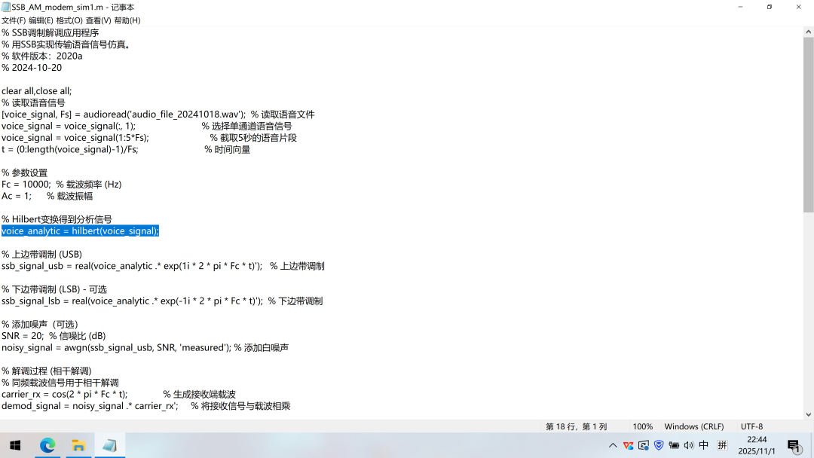Click the 'Fc = 10000;' code line
The image size is (814, 458).
61,184
